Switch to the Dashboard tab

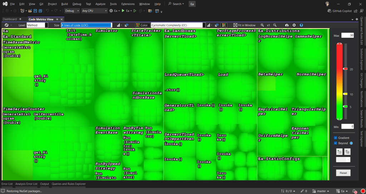10,19
